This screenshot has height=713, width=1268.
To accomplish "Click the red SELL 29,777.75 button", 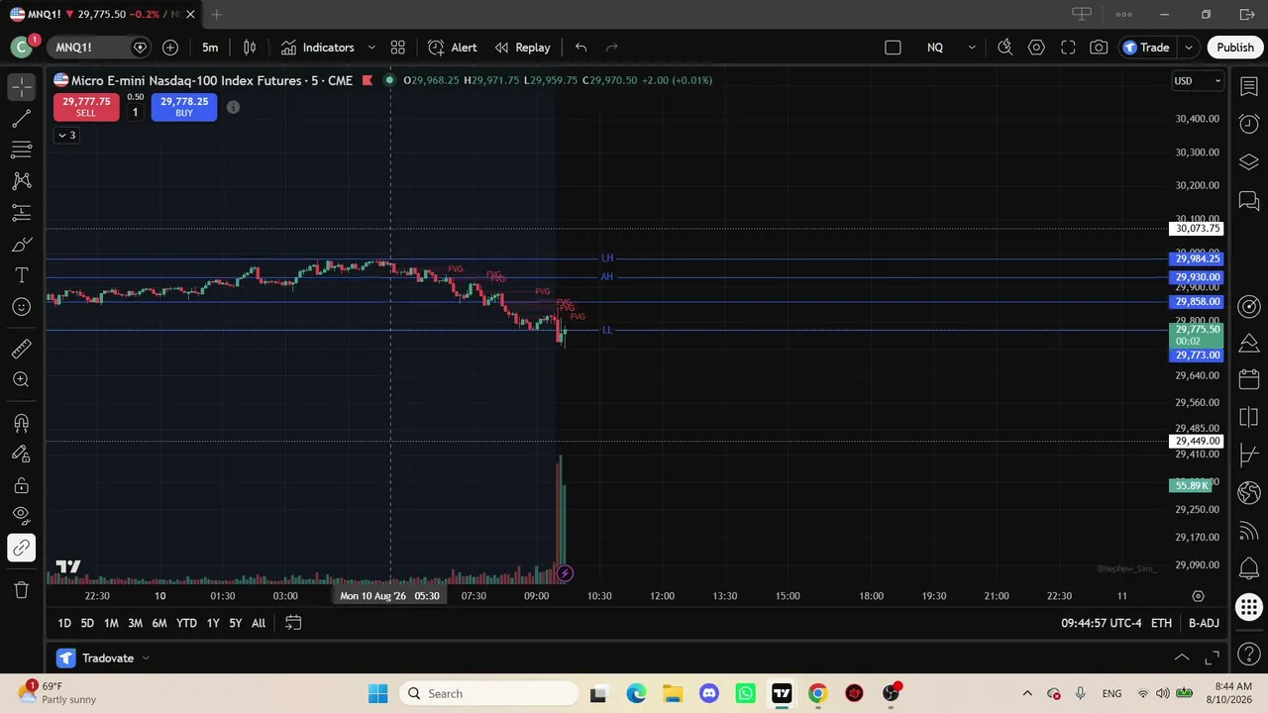I will [86, 107].
